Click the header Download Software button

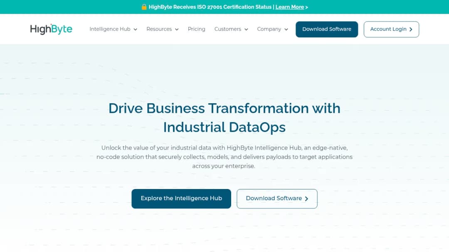[x=327, y=29]
